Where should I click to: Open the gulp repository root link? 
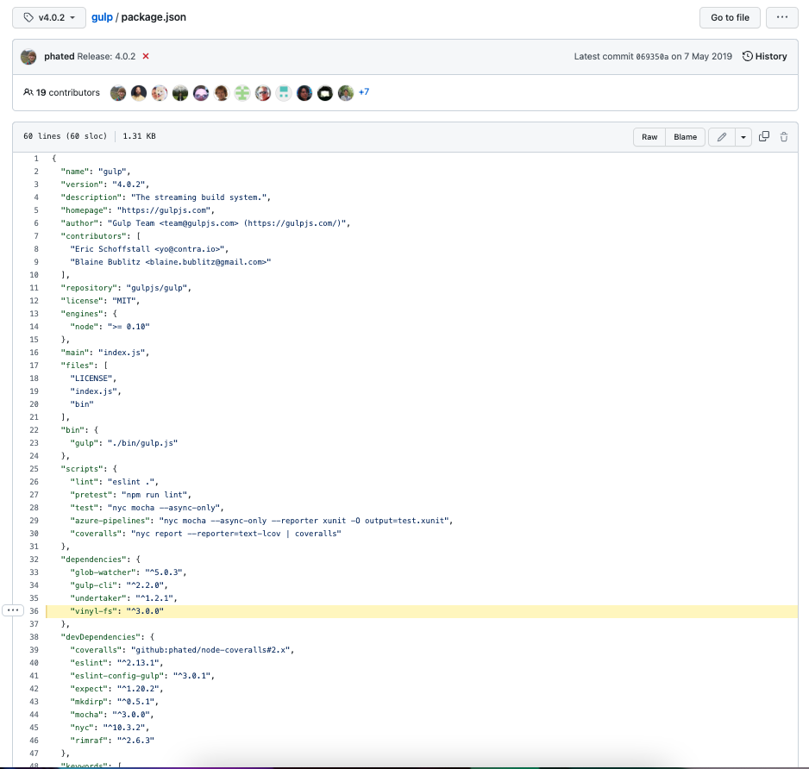pyautogui.click(x=102, y=17)
